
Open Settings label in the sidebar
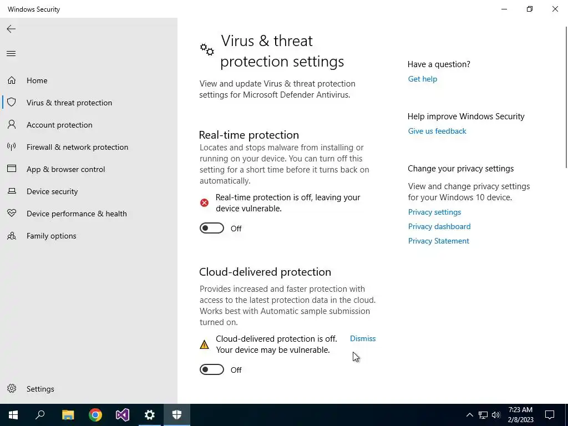point(40,389)
